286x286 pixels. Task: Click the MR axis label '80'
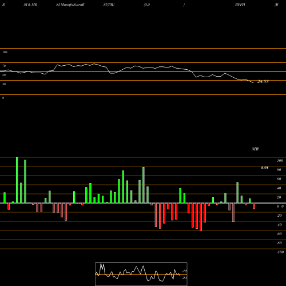point(279,170)
